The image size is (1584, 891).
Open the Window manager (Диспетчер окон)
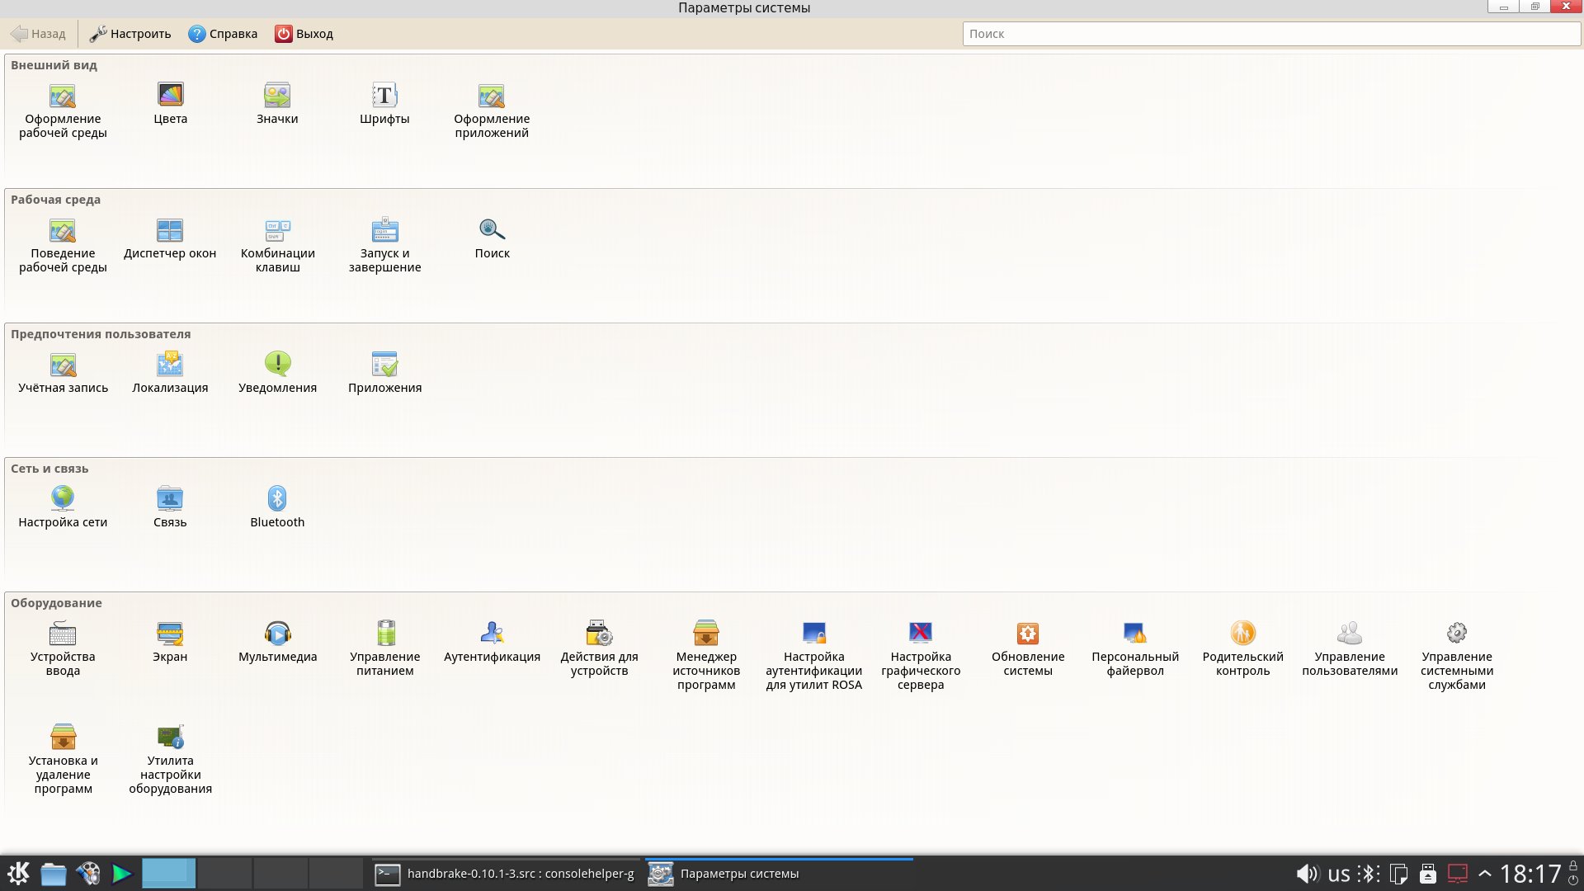(170, 238)
